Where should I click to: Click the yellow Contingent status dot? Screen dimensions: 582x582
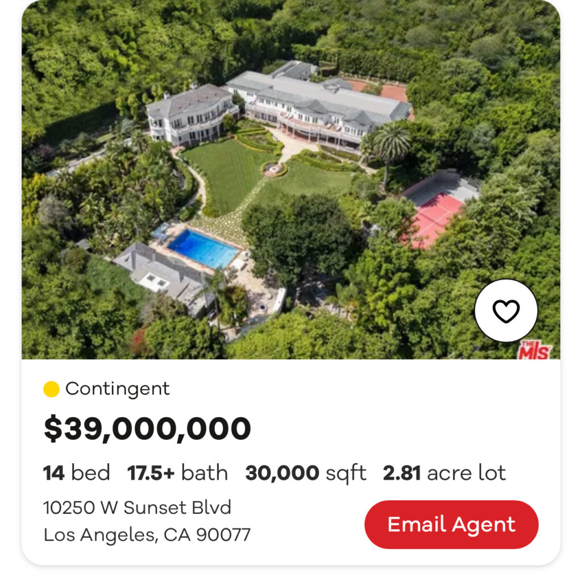pyautogui.click(x=51, y=389)
